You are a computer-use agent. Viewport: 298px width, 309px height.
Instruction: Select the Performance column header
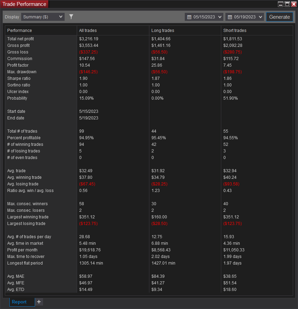41,31
